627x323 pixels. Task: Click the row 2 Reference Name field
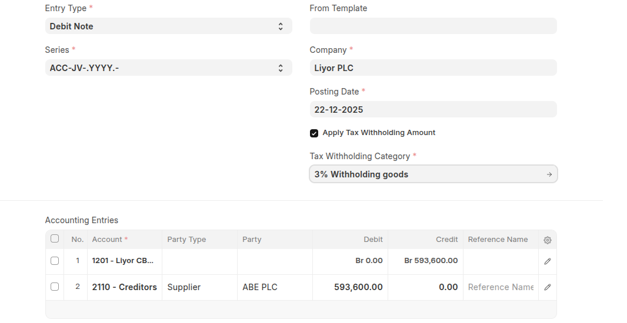coord(500,287)
